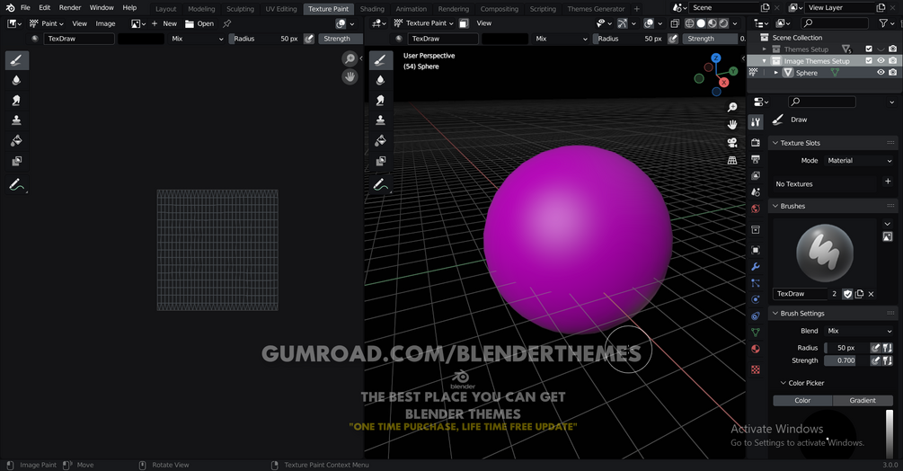Click the move view hand in 3D Viewport
The image size is (903, 471).
(732, 124)
